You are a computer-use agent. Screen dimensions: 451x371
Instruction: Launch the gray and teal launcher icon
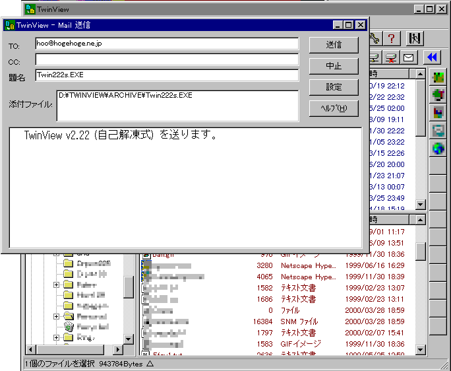(438, 130)
